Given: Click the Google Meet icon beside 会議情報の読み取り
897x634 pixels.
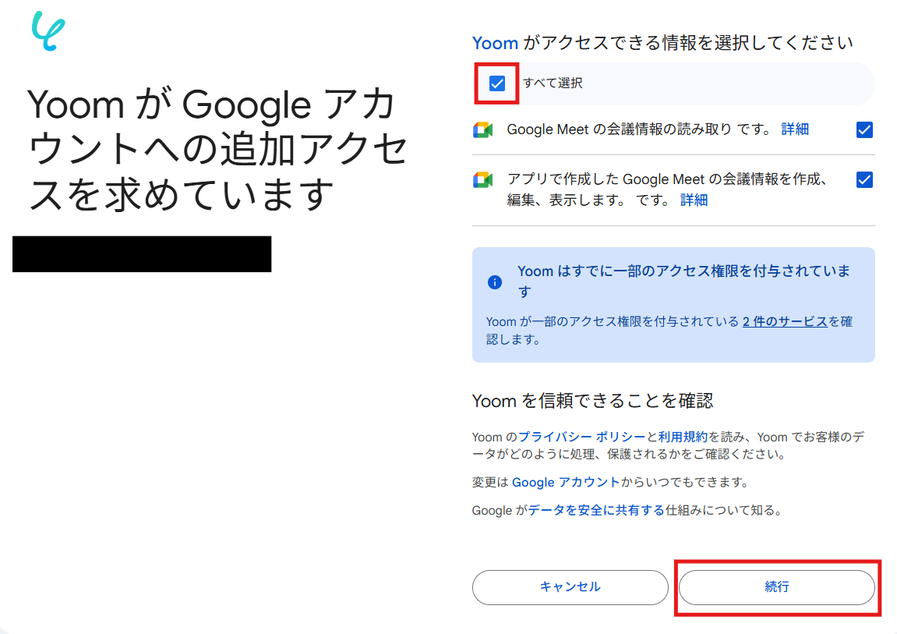Looking at the screenshot, I should tap(482, 130).
